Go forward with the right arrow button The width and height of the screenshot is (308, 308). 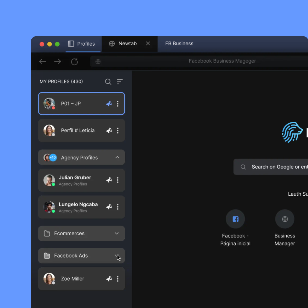[x=58, y=62]
